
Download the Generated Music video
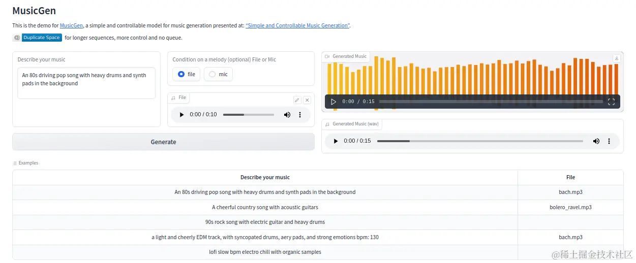(x=617, y=58)
